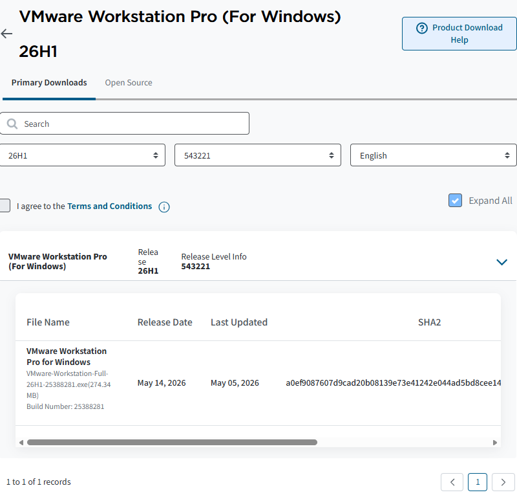
Task: Click Build Number: 25388281 text
Action: [65, 406]
